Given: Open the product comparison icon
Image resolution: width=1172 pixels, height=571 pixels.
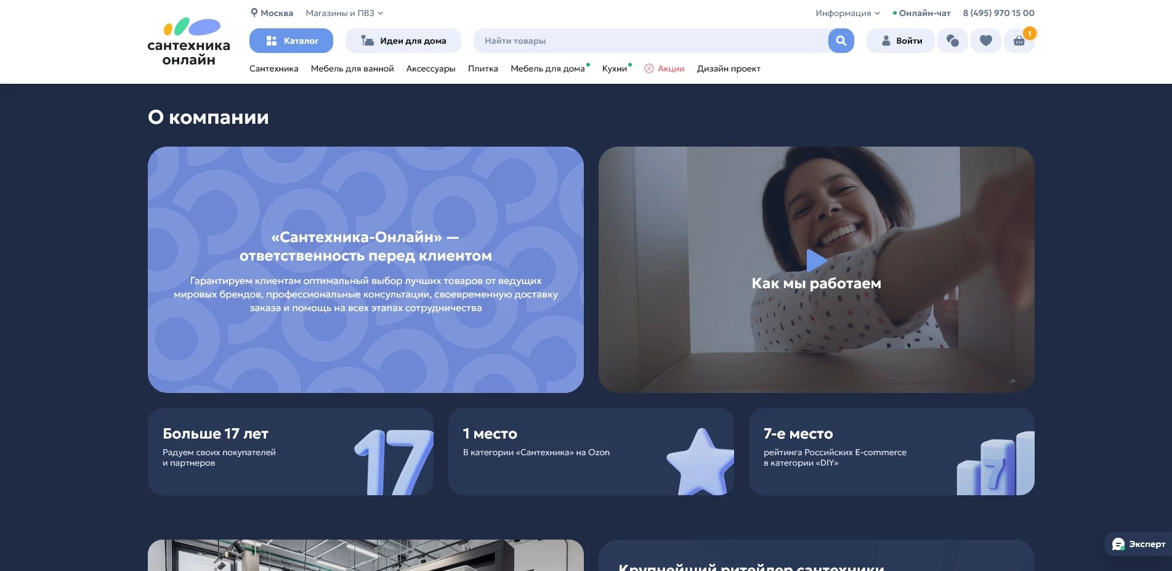Looking at the screenshot, I should [952, 40].
